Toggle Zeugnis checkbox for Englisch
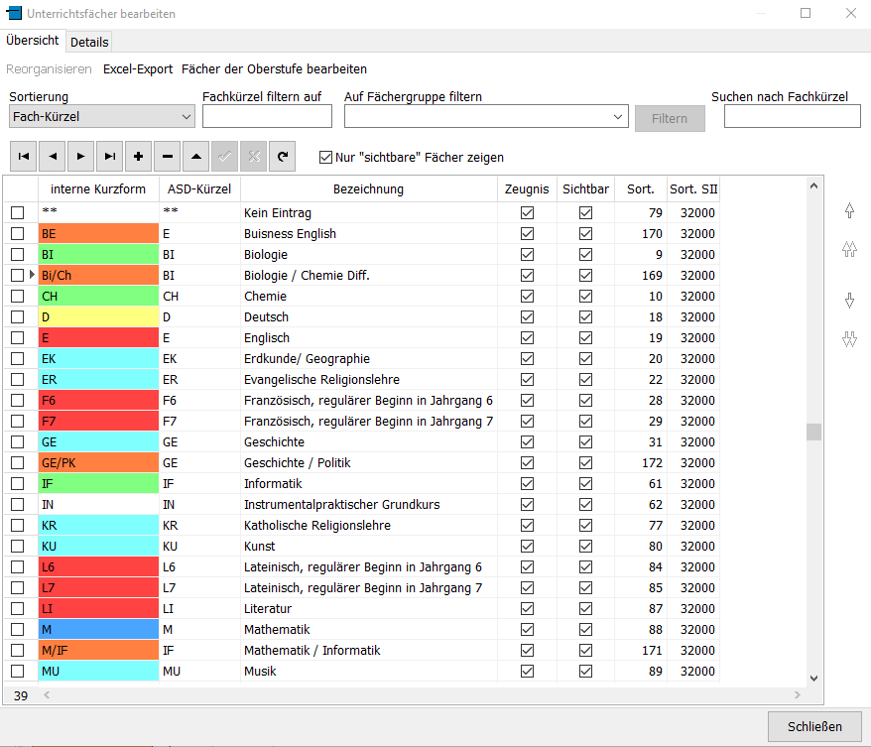Screen dimensions: 871x747 point(527,337)
